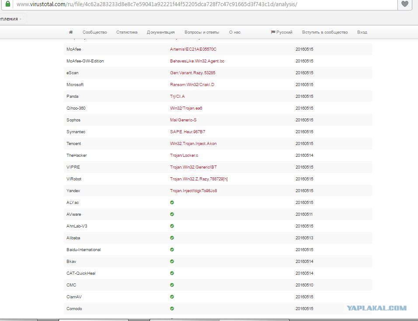The image size is (418, 321).
Task: Select Win32/Trojan.ea6 detection result
Action: pyautogui.click(x=186, y=108)
